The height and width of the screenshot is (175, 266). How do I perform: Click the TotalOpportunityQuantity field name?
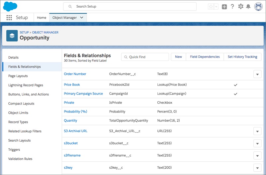point(129,120)
